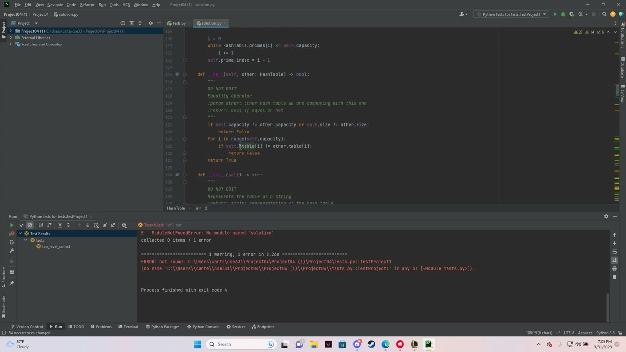Expand Scratches and Consoles node
The width and height of the screenshot is (626, 352).
[11, 44]
